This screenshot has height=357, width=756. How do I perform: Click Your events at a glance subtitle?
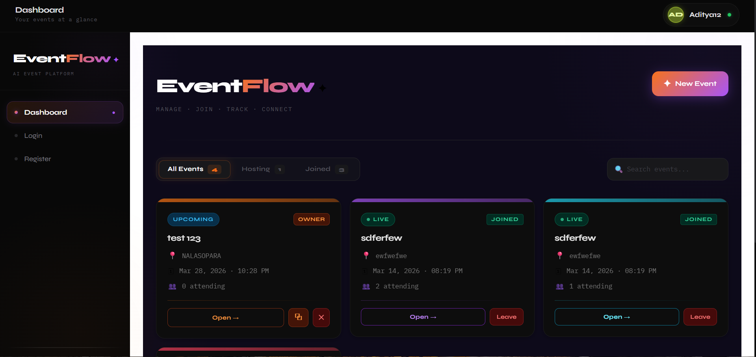pyautogui.click(x=56, y=19)
